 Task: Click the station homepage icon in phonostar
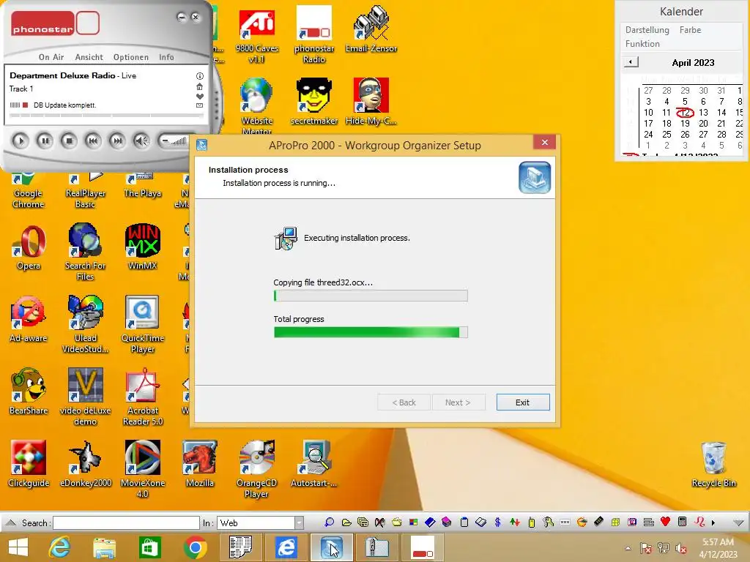(200, 86)
